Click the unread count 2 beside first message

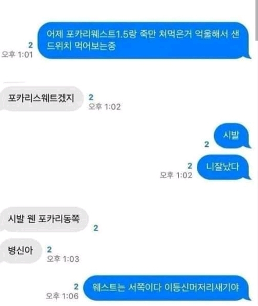pyautogui.click(x=30, y=45)
